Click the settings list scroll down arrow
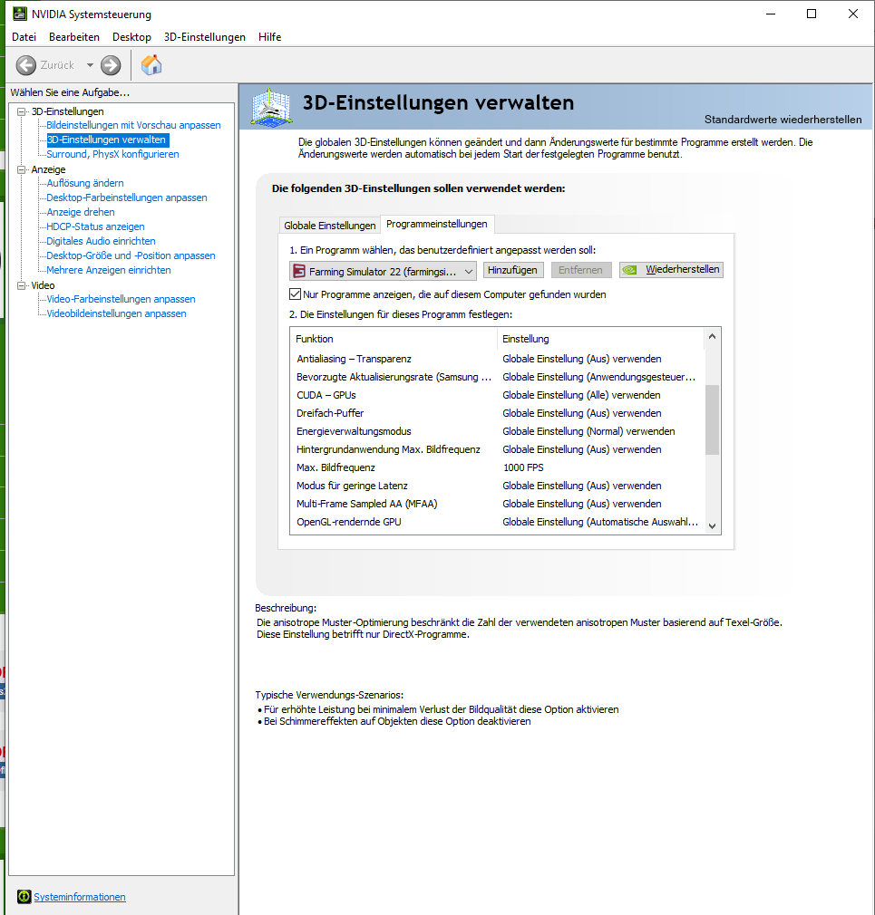 tap(712, 525)
